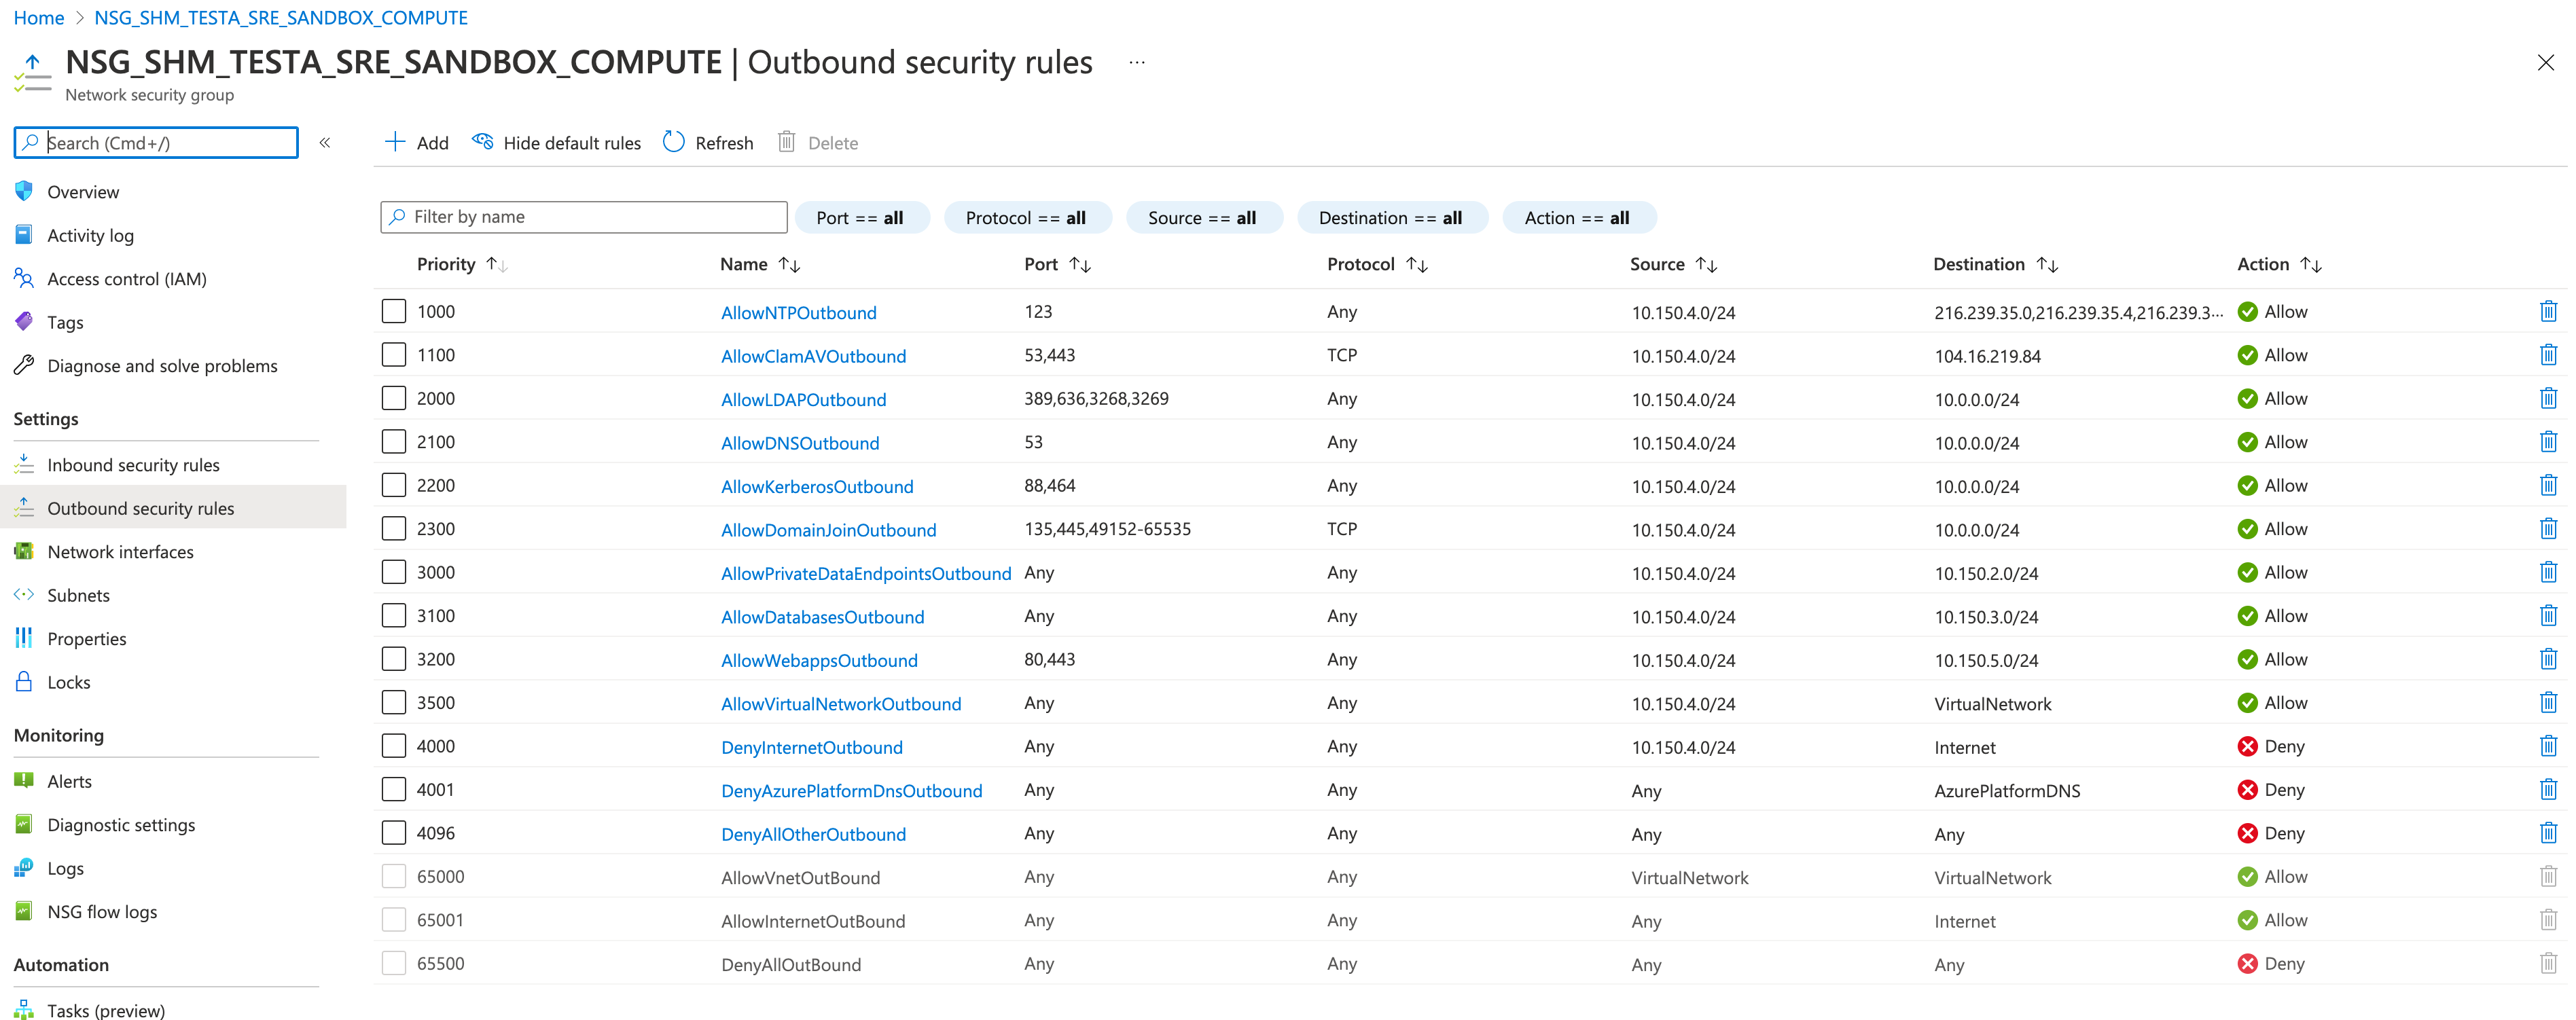Open the AllowWebappsOutbound rule link
Viewport: 2576px width, 1020px height.
click(x=819, y=661)
